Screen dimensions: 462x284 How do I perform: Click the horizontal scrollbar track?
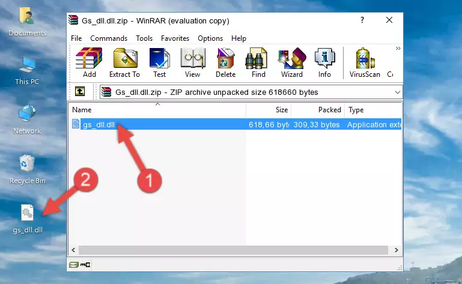click(233, 250)
